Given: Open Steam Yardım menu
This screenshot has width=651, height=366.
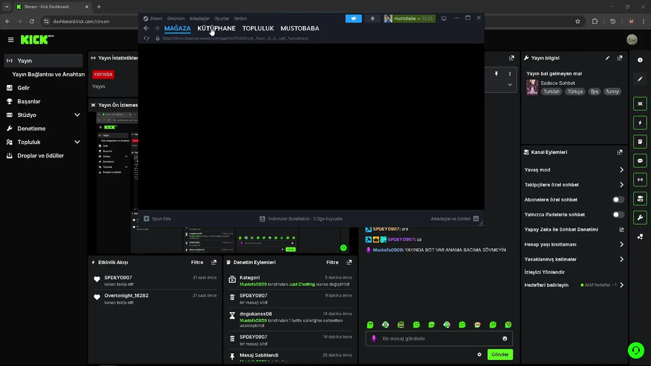Looking at the screenshot, I should [x=240, y=18].
